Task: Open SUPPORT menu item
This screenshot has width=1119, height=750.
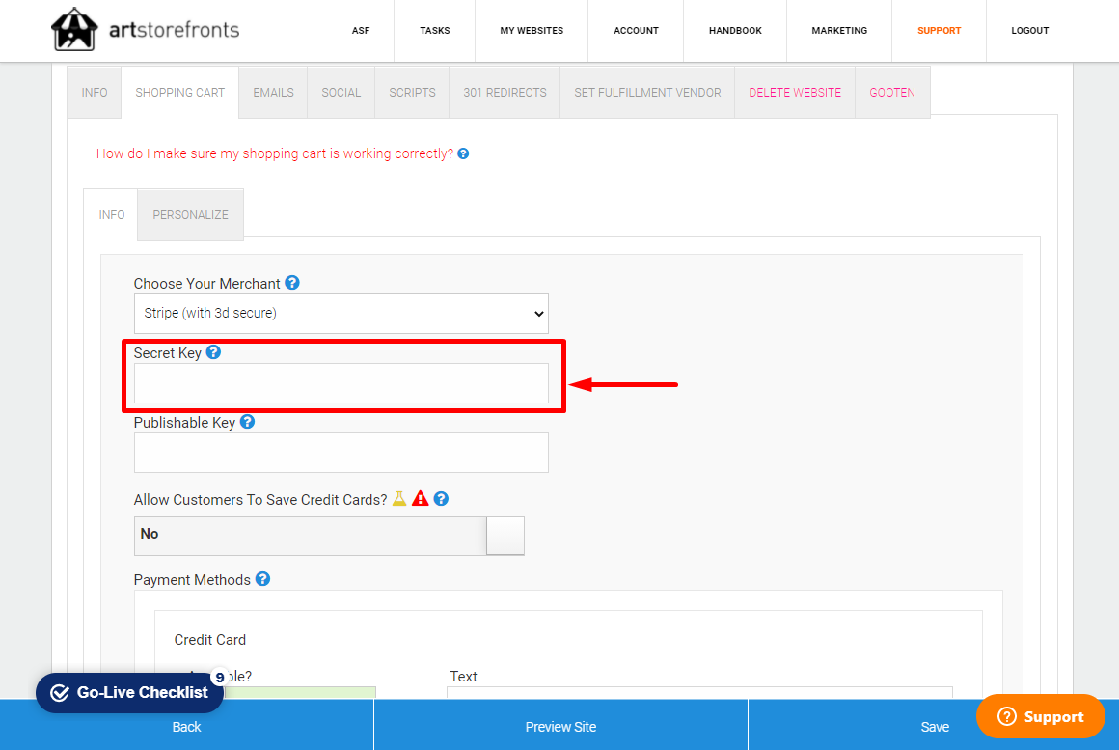Action: 940,31
